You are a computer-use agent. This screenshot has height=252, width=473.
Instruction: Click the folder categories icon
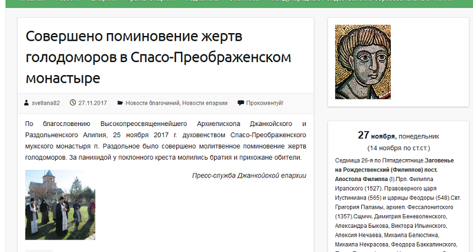pos(120,103)
